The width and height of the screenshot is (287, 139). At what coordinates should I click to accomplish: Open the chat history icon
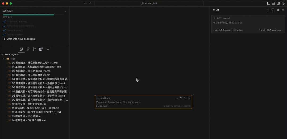coord(273,10)
